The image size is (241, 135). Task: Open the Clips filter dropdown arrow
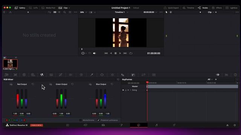click(69, 8)
